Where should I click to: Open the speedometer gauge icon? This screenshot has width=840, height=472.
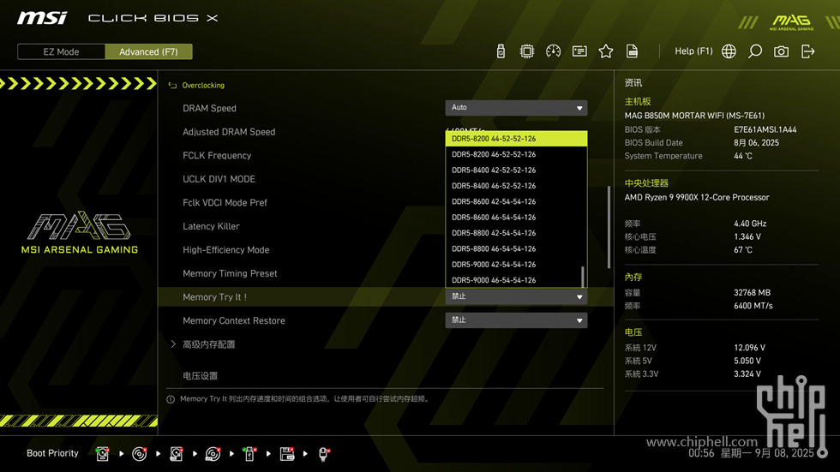tap(553, 51)
